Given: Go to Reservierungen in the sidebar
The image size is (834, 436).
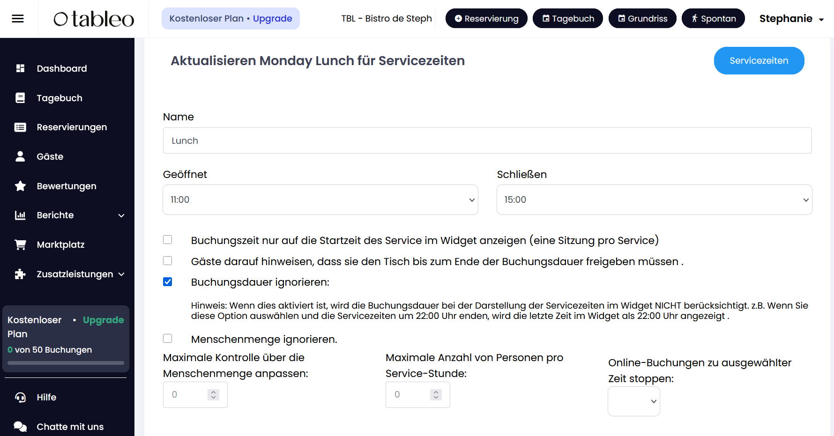Looking at the screenshot, I should coord(72,127).
